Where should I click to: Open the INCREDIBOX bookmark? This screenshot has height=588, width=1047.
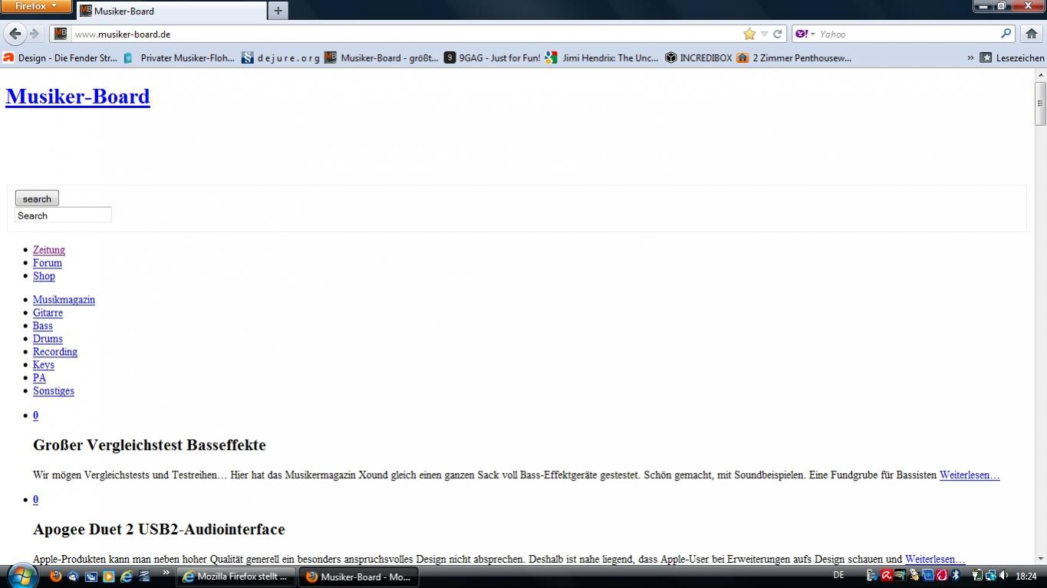point(699,57)
